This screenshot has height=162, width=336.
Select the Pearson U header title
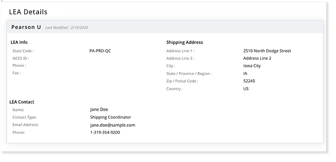click(x=26, y=27)
